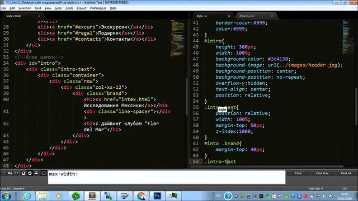Click the taskbar clock showing 16:03
Viewport: 358px width, 201px height.
tap(345, 196)
